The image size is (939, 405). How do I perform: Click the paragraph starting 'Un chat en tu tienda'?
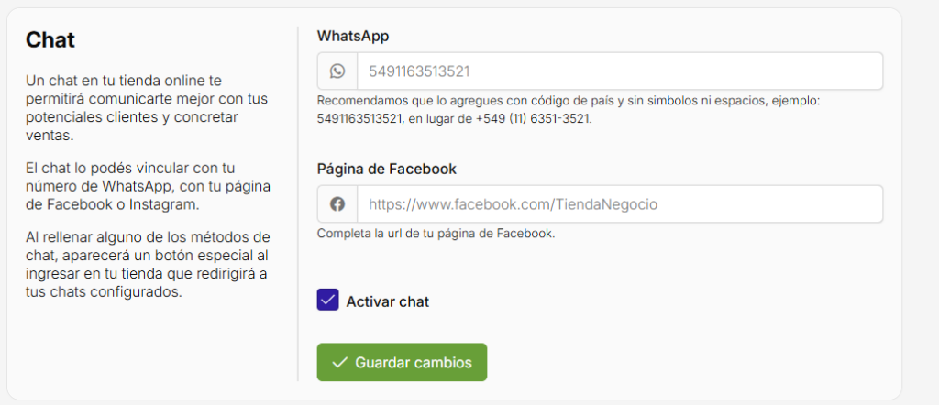tap(147, 108)
